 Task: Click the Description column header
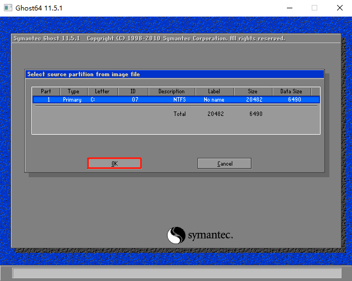[172, 92]
